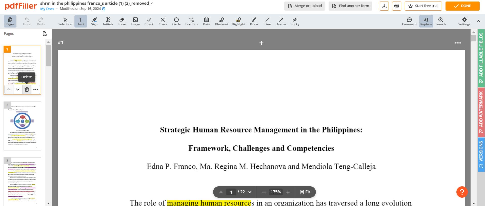Viewport: 485px width, 206px height.
Task: Select the Draw tool
Action: coord(254,21)
